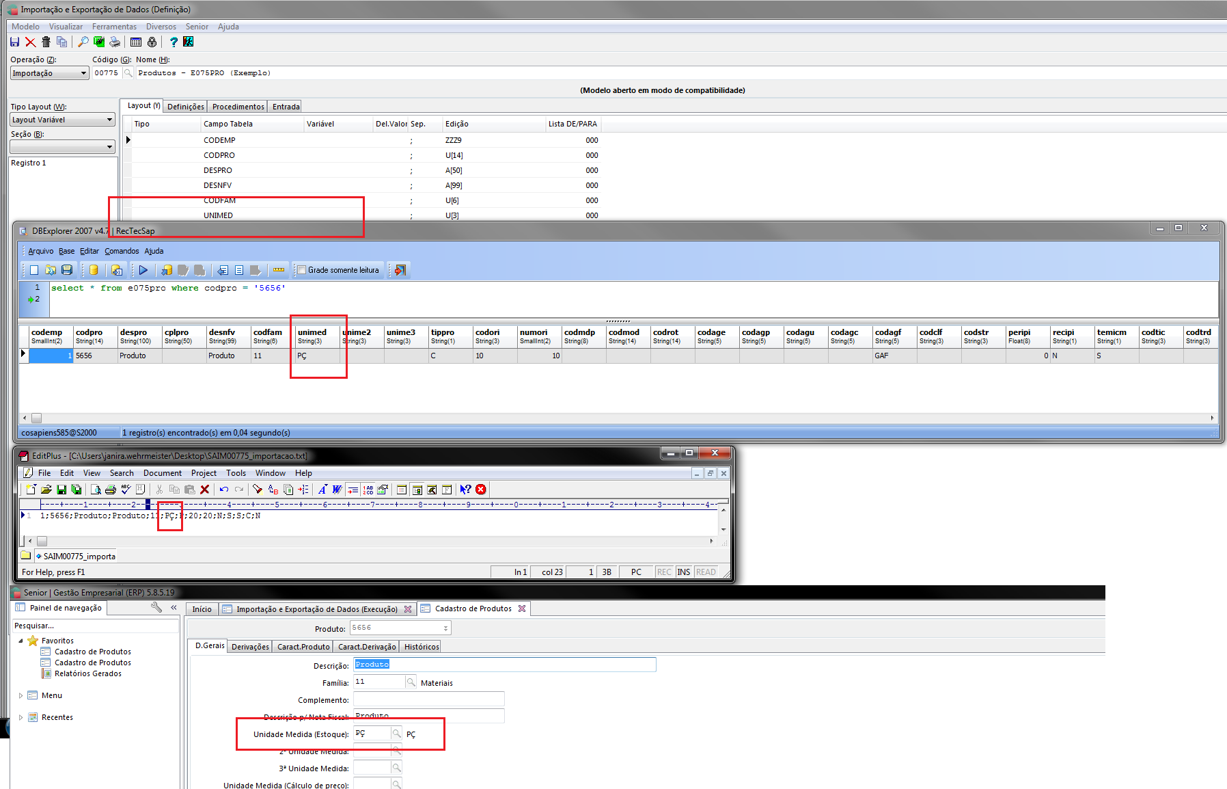Open the Derivações tab in Cadastro de Produtos
Image resolution: width=1227 pixels, height=789 pixels.
[250, 647]
